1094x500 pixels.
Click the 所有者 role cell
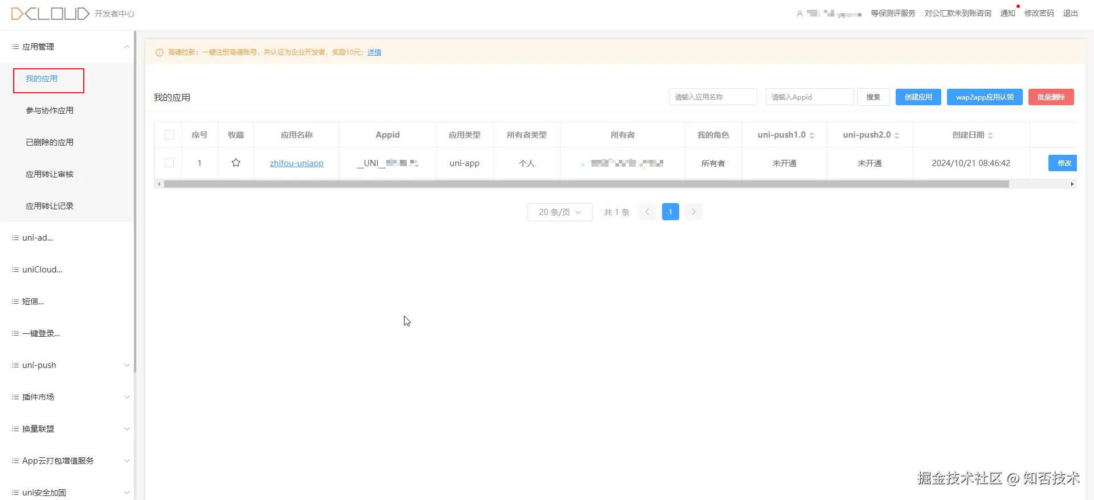pos(713,163)
